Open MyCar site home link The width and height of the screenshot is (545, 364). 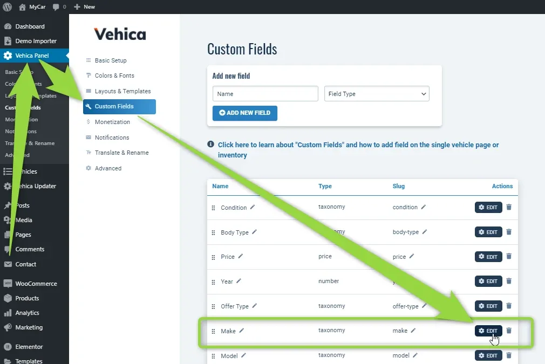click(x=32, y=6)
